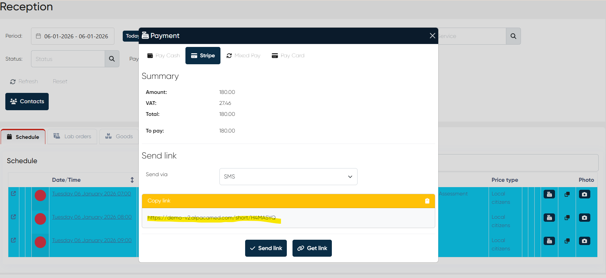606x278 pixels.
Task: Click copy icon in third schedule row
Action: pos(567,241)
